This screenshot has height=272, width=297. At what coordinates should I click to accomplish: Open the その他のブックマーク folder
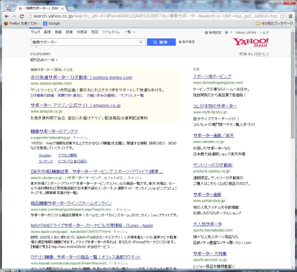tap(274, 23)
